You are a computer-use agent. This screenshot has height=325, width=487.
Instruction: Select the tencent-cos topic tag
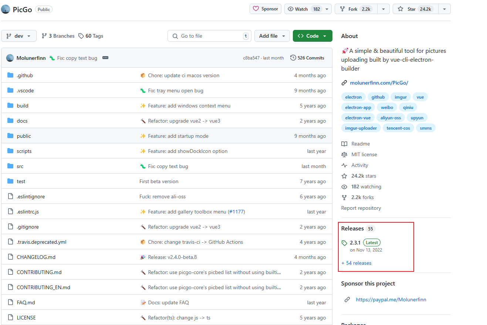tap(398, 128)
